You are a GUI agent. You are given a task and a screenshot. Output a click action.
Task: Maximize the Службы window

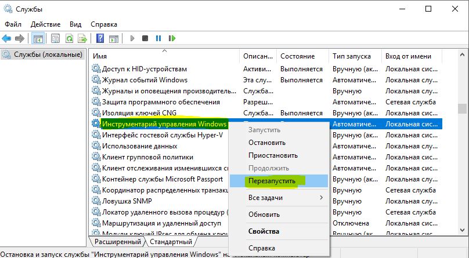428,9
